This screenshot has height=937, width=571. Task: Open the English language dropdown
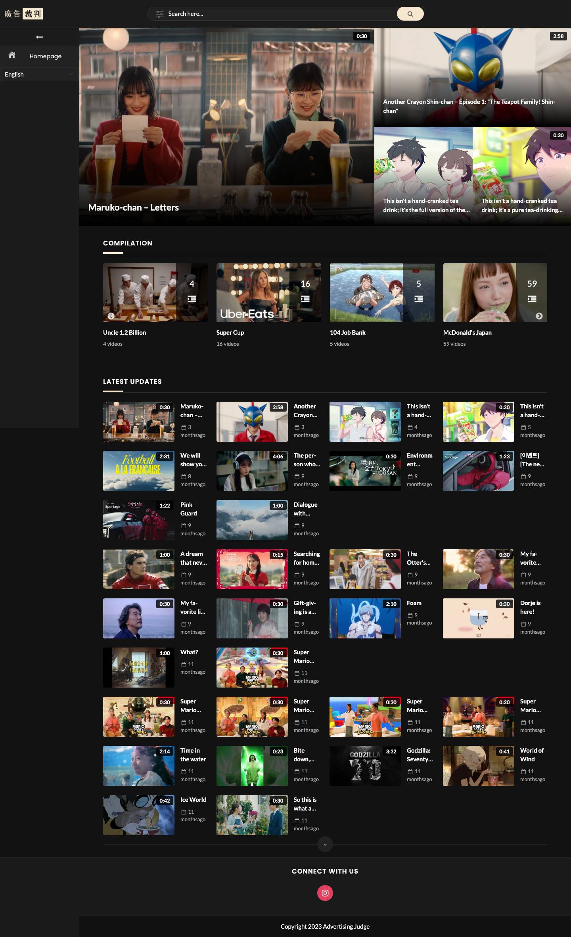click(39, 75)
